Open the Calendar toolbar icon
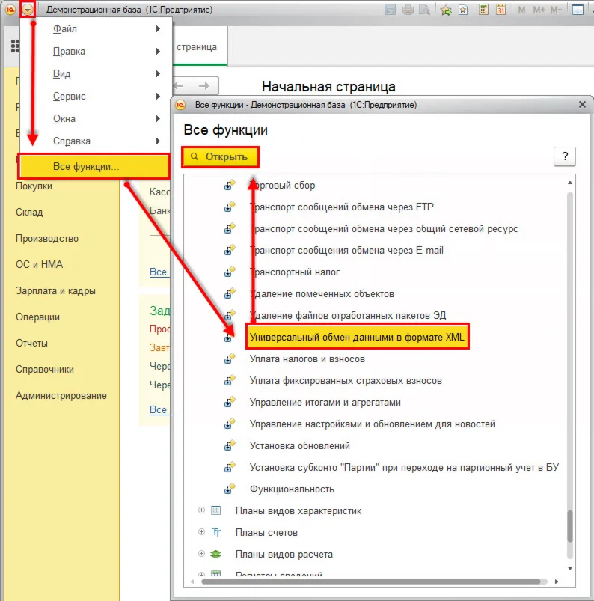Screen dimensions: 594x601 501,10
